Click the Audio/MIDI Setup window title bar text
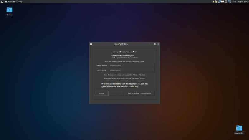Image resolution: width=249 pixels, height=140 pixels. click(121, 44)
